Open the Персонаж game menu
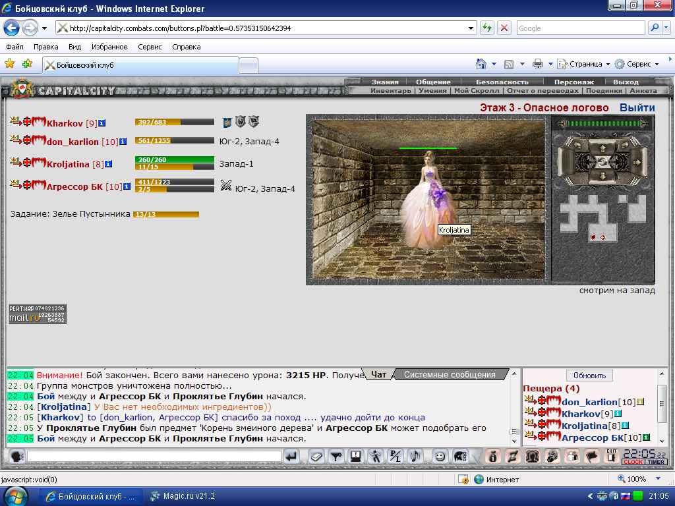 573,82
